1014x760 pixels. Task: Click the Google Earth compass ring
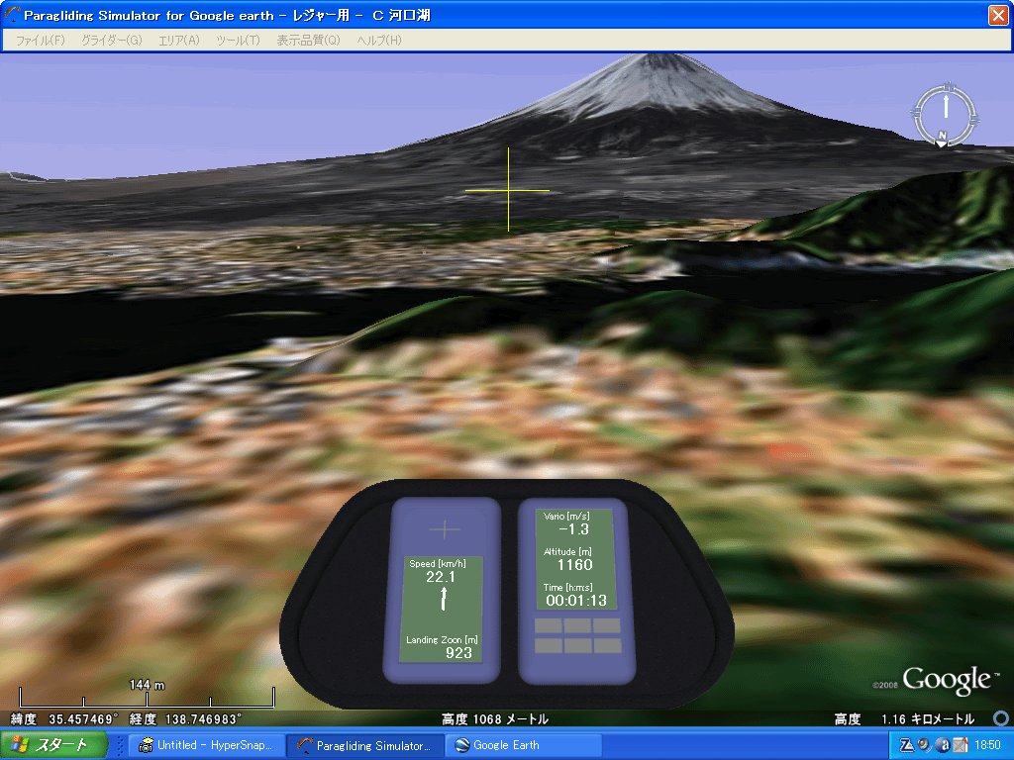click(x=944, y=115)
